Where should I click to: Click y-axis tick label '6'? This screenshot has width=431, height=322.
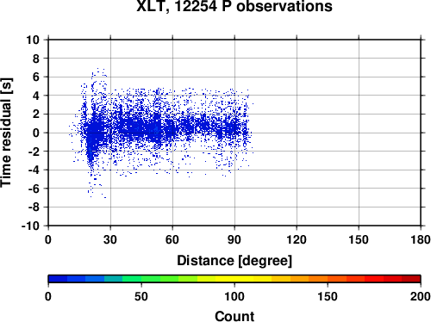pyautogui.click(x=36, y=77)
